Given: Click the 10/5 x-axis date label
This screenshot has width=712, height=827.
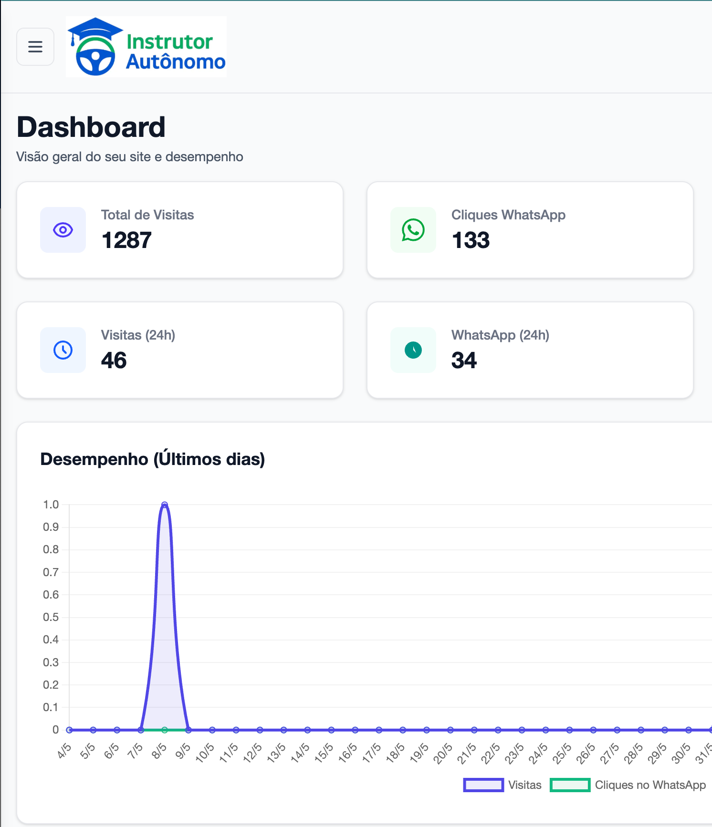Looking at the screenshot, I should (x=205, y=753).
